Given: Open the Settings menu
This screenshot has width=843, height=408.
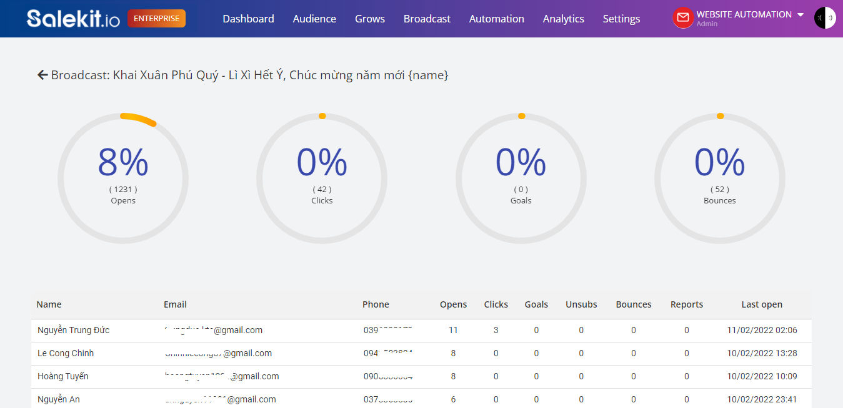Looking at the screenshot, I should [621, 19].
